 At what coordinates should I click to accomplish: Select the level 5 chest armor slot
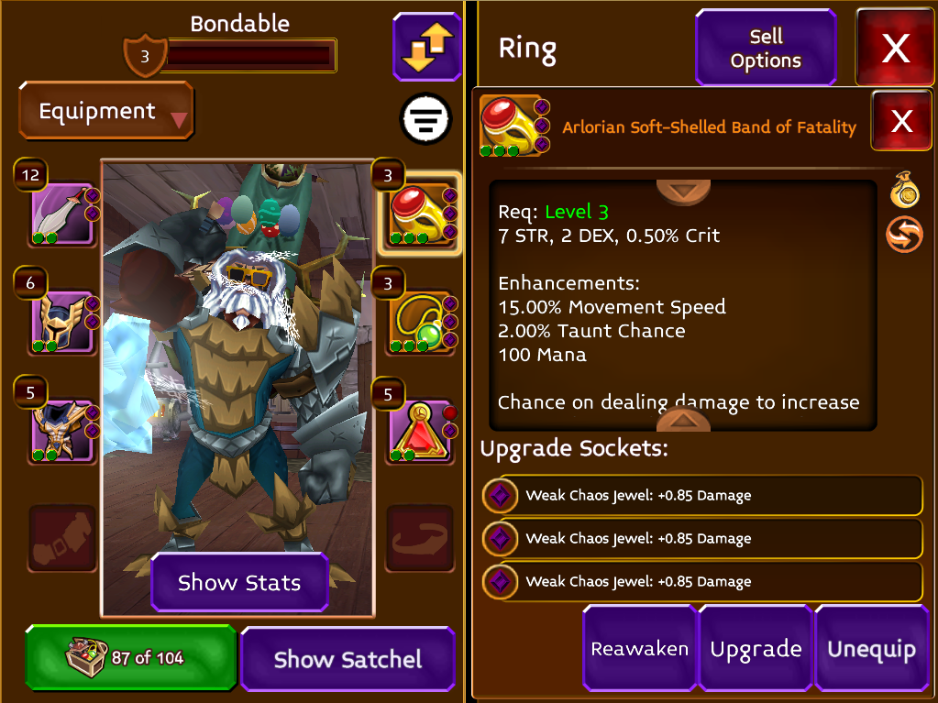pyautogui.click(x=63, y=431)
